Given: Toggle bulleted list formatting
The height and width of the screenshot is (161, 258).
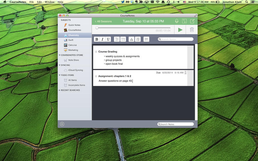Looking at the screenshot, I should pyautogui.click(x=146, y=39).
